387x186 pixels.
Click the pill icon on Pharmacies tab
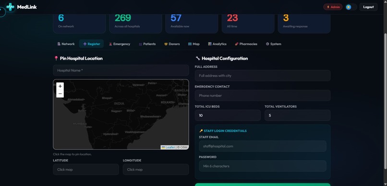click(236, 44)
